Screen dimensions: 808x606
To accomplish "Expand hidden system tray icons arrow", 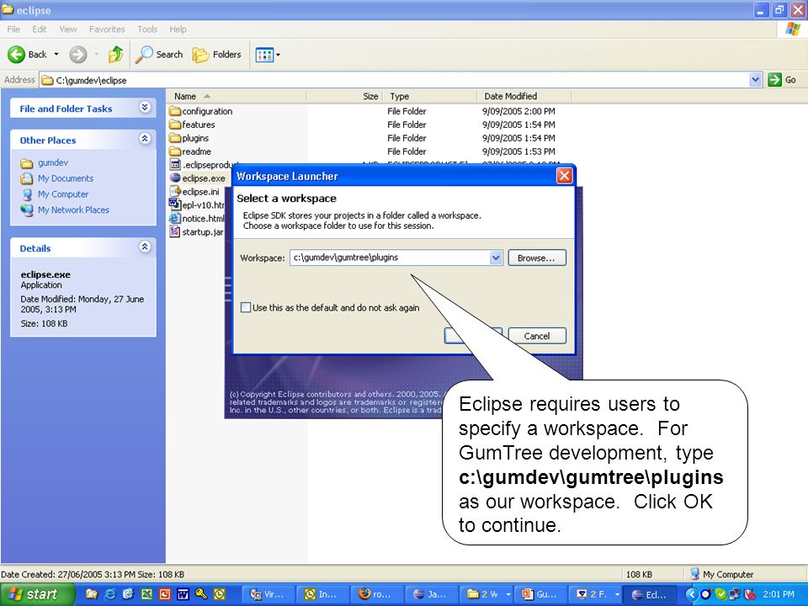I will point(690,595).
